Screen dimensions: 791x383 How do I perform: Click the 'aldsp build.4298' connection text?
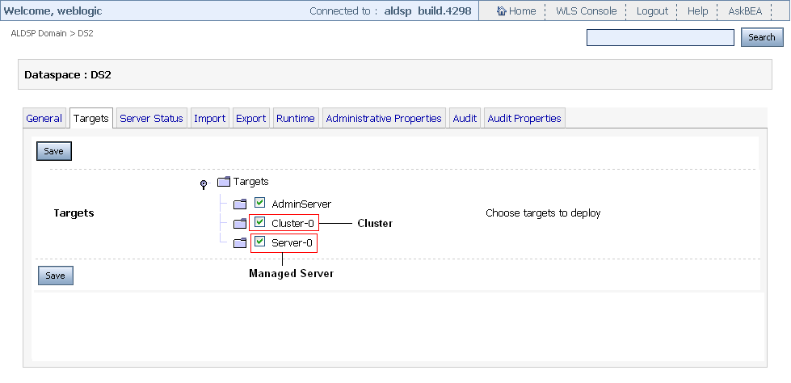click(427, 11)
